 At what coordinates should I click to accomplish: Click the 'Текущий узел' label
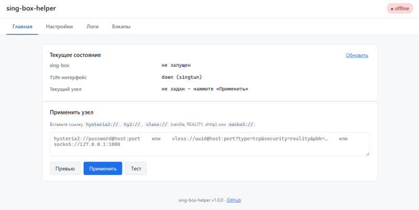(x=65, y=89)
